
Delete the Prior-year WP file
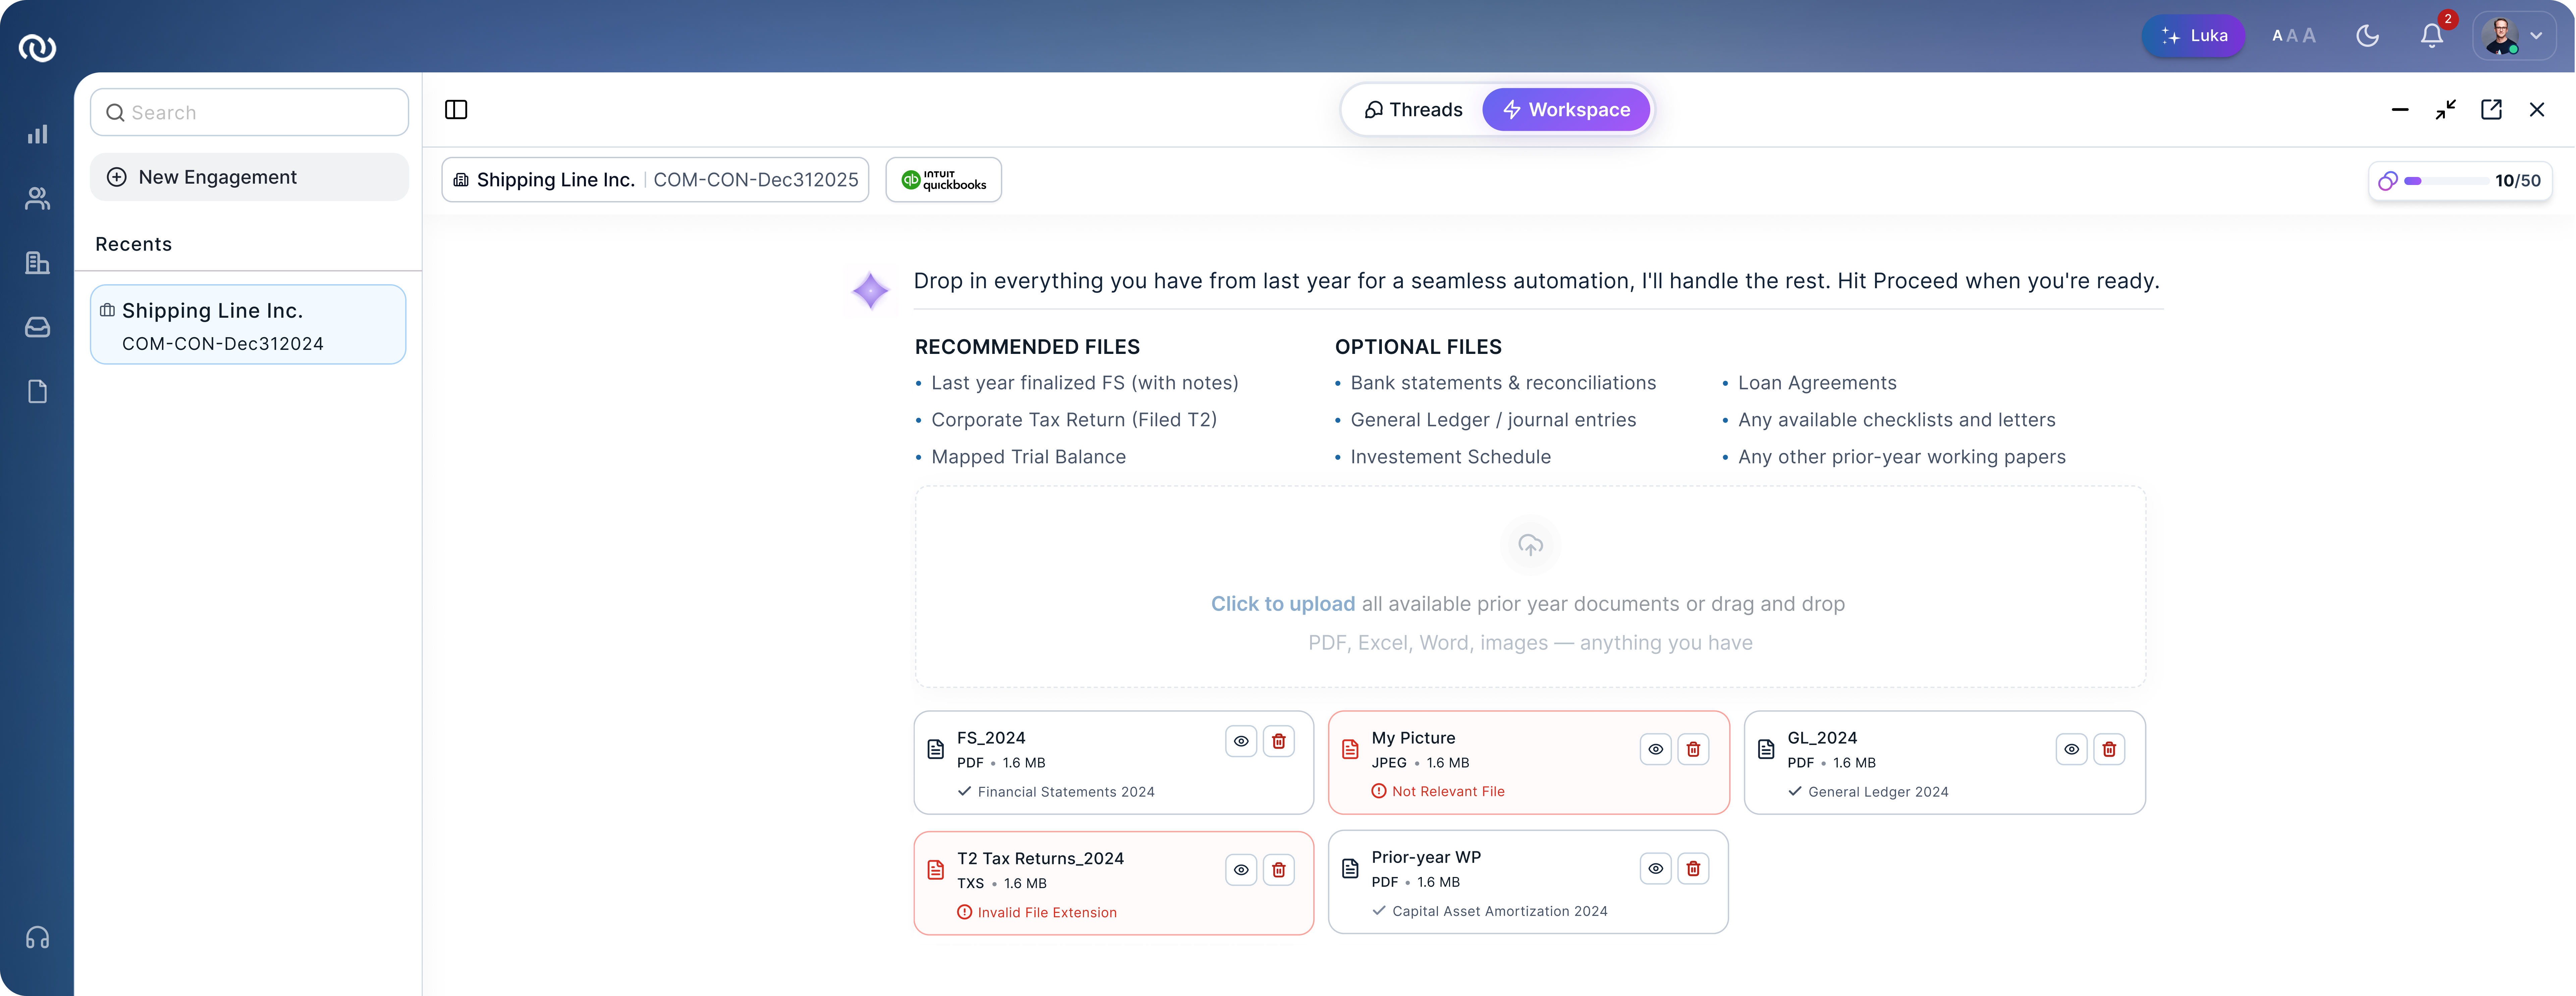[1693, 869]
